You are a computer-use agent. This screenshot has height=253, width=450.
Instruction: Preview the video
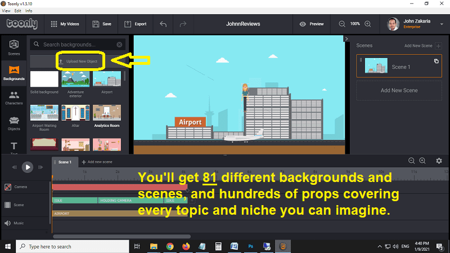[312, 24]
